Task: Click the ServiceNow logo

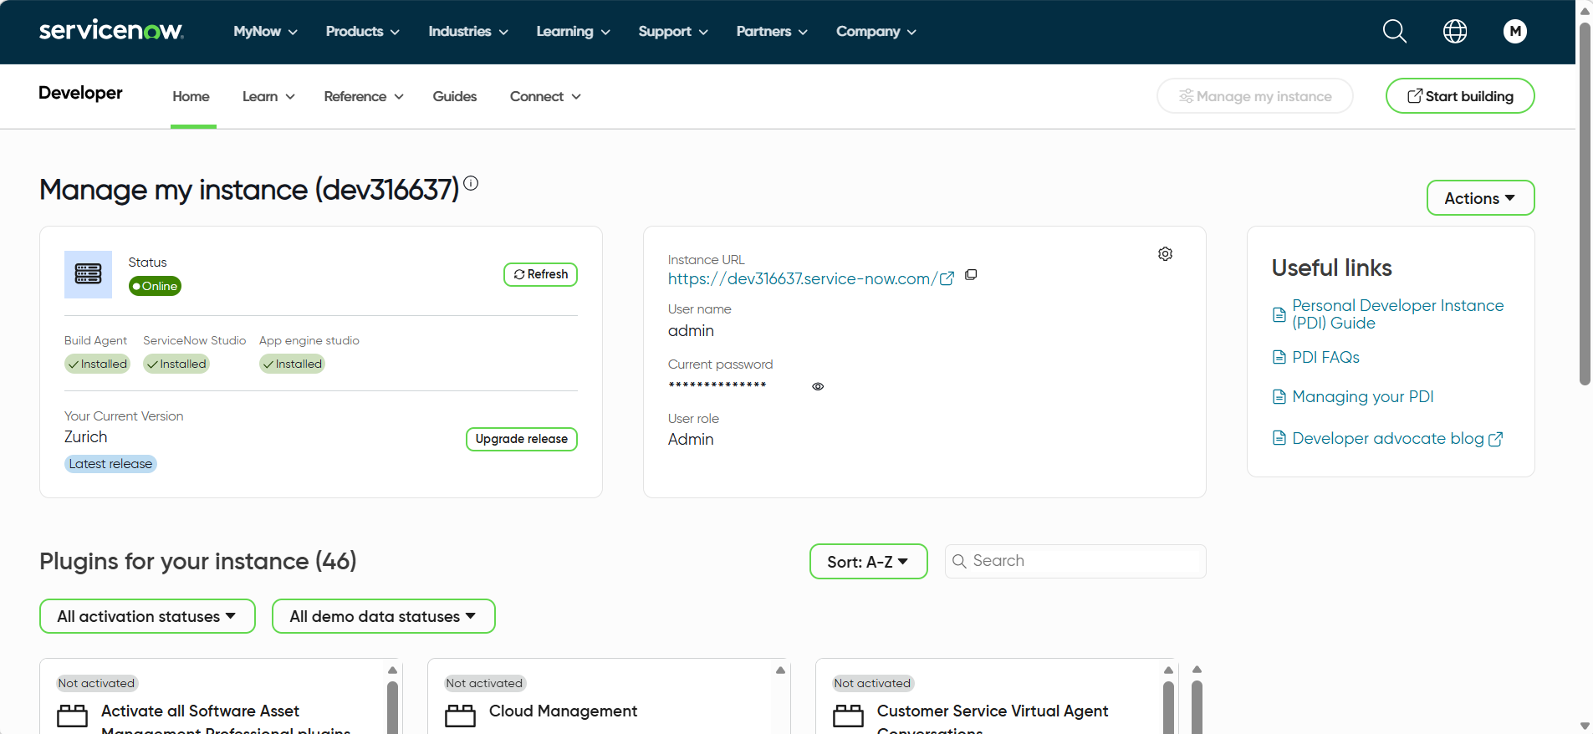Action: click(x=111, y=30)
